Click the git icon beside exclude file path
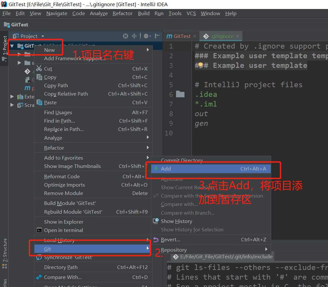 [x=175, y=257]
